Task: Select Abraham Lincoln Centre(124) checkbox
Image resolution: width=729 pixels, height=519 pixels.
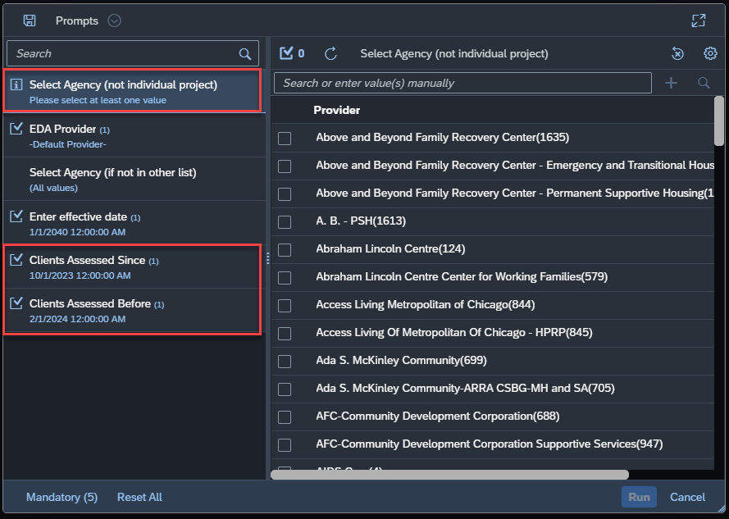Action: coord(285,250)
